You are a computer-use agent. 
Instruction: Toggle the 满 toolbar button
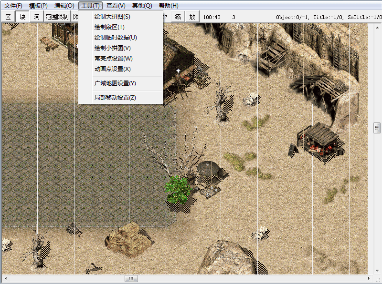[x=37, y=17]
